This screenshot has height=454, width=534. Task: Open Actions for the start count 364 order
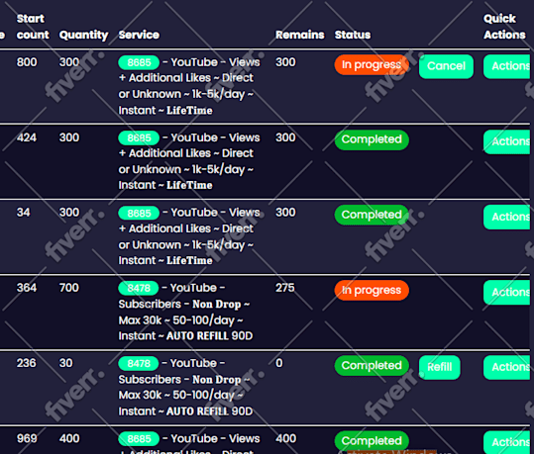(508, 293)
